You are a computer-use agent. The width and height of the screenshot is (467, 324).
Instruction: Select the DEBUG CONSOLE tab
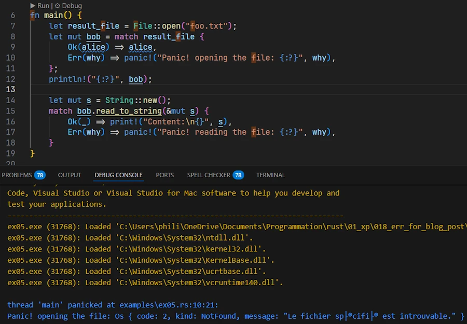coord(118,175)
